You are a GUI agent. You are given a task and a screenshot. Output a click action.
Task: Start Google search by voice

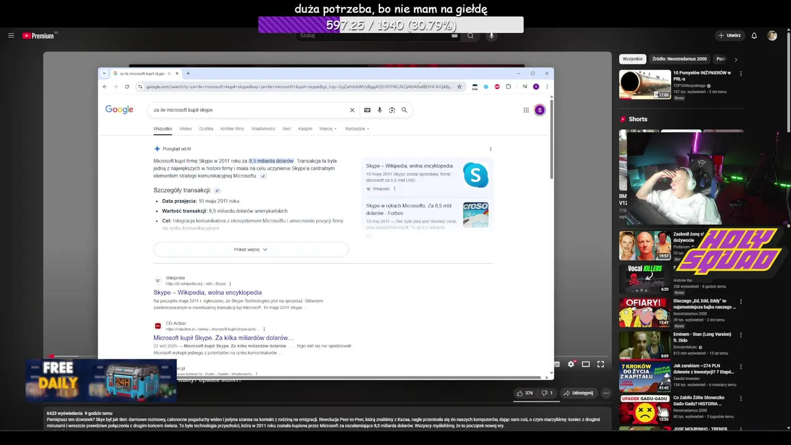coord(379,110)
